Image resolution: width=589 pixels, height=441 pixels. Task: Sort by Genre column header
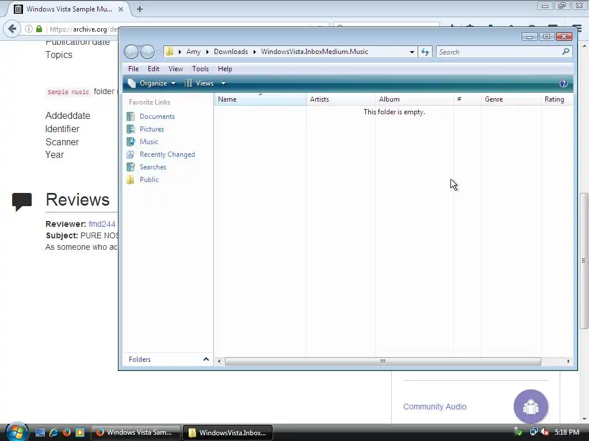(511, 99)
